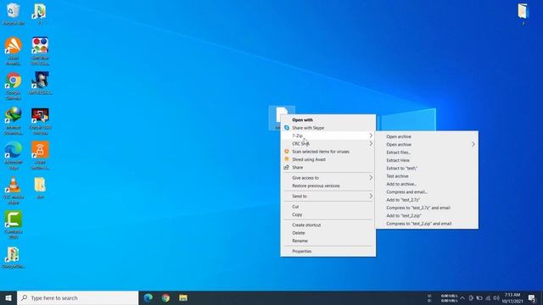
Task: Click the Avast shred icon in context menu
Action: click(287, 159)
